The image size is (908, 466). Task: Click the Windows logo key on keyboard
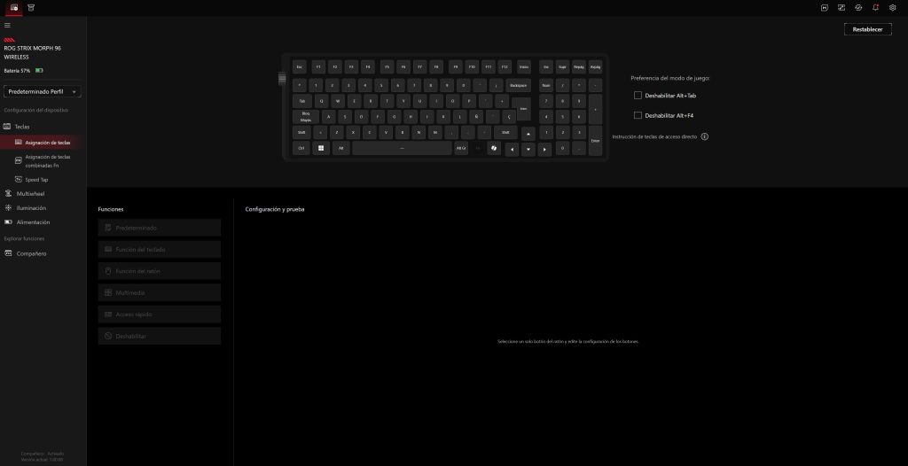(320, 148)
